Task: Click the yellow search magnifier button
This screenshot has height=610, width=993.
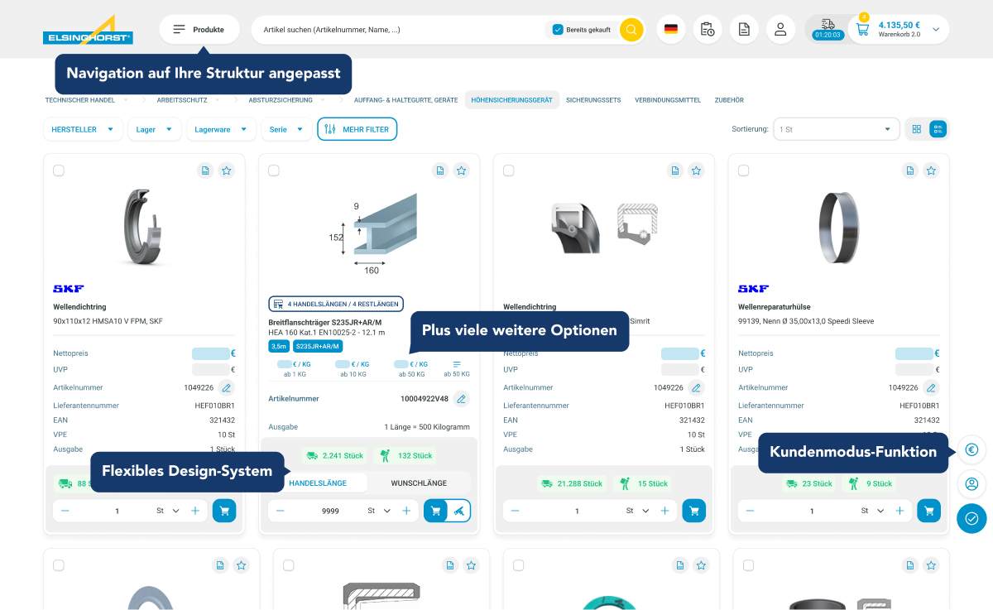Action: [631, 30]
